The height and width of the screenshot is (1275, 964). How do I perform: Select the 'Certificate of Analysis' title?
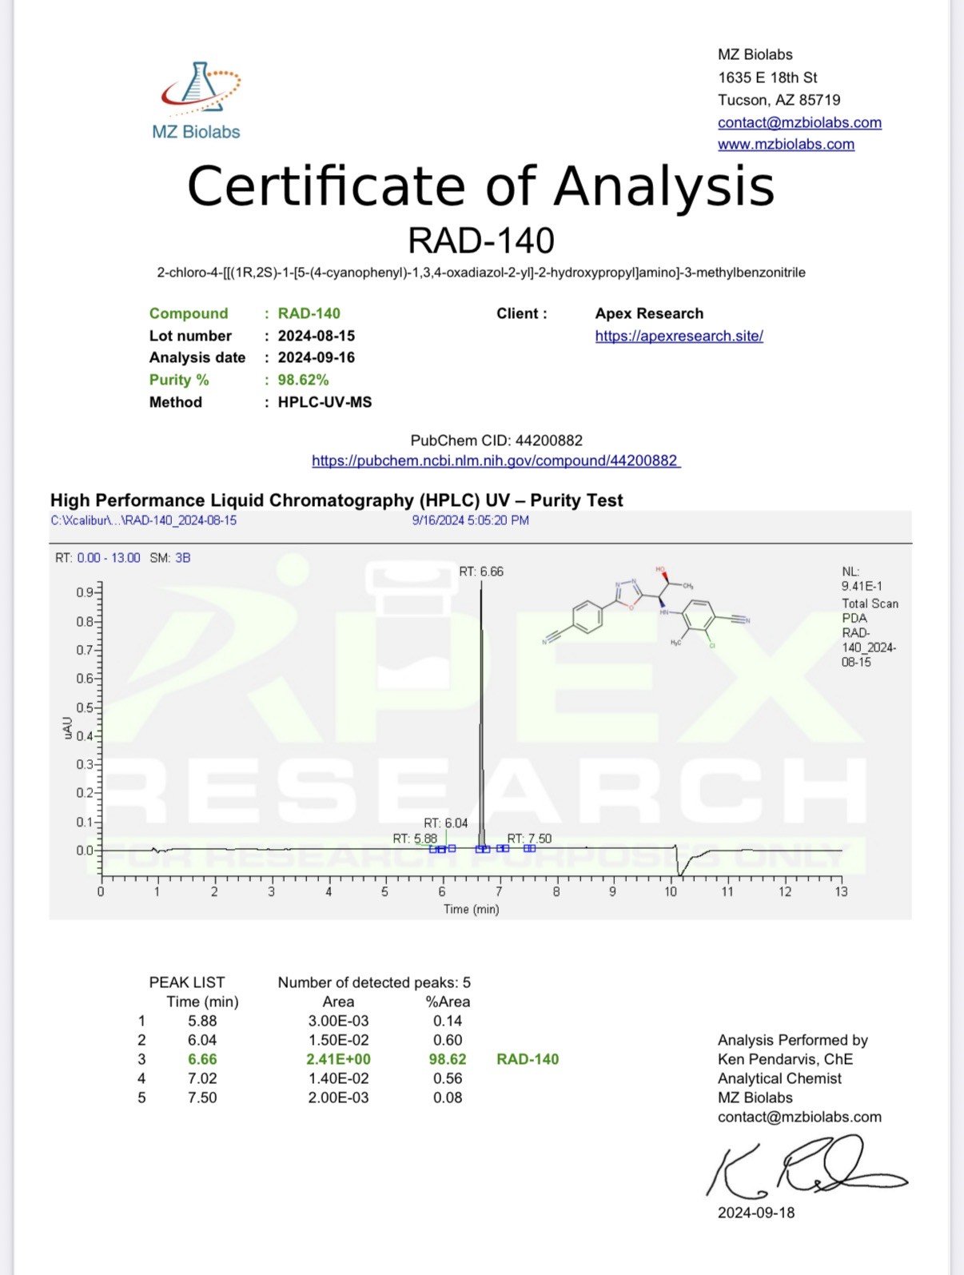[x=480, y=186]
